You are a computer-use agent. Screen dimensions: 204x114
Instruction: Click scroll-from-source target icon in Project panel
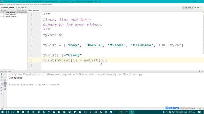pos(18,10)
